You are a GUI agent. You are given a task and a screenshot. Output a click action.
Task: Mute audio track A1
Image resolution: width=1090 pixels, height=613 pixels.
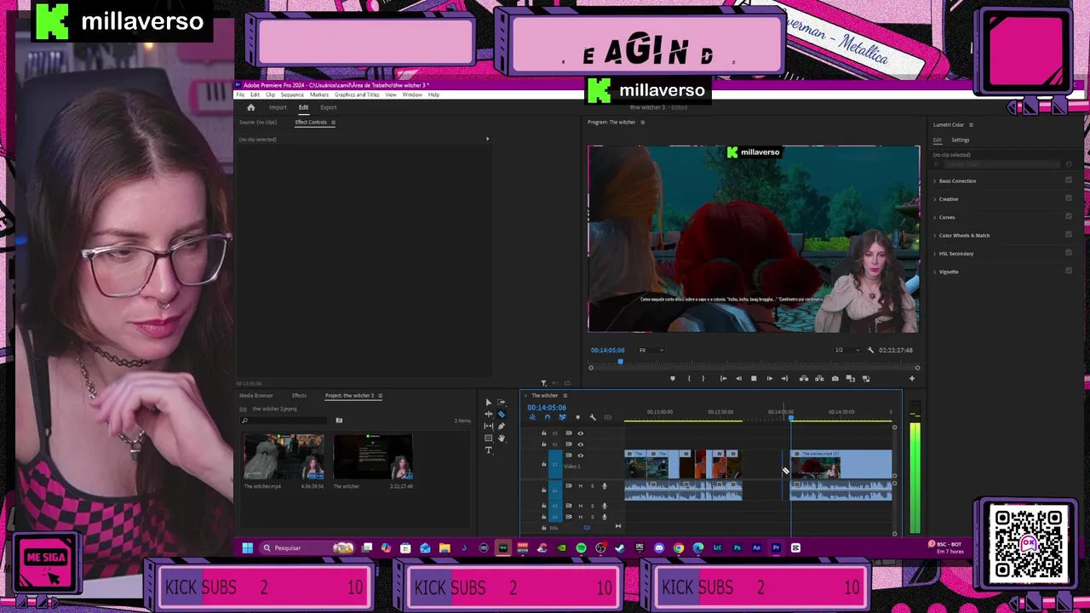coord(581,486)
